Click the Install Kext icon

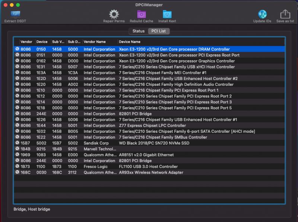167,14
